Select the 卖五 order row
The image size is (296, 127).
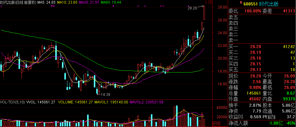[x=262, y=18]
